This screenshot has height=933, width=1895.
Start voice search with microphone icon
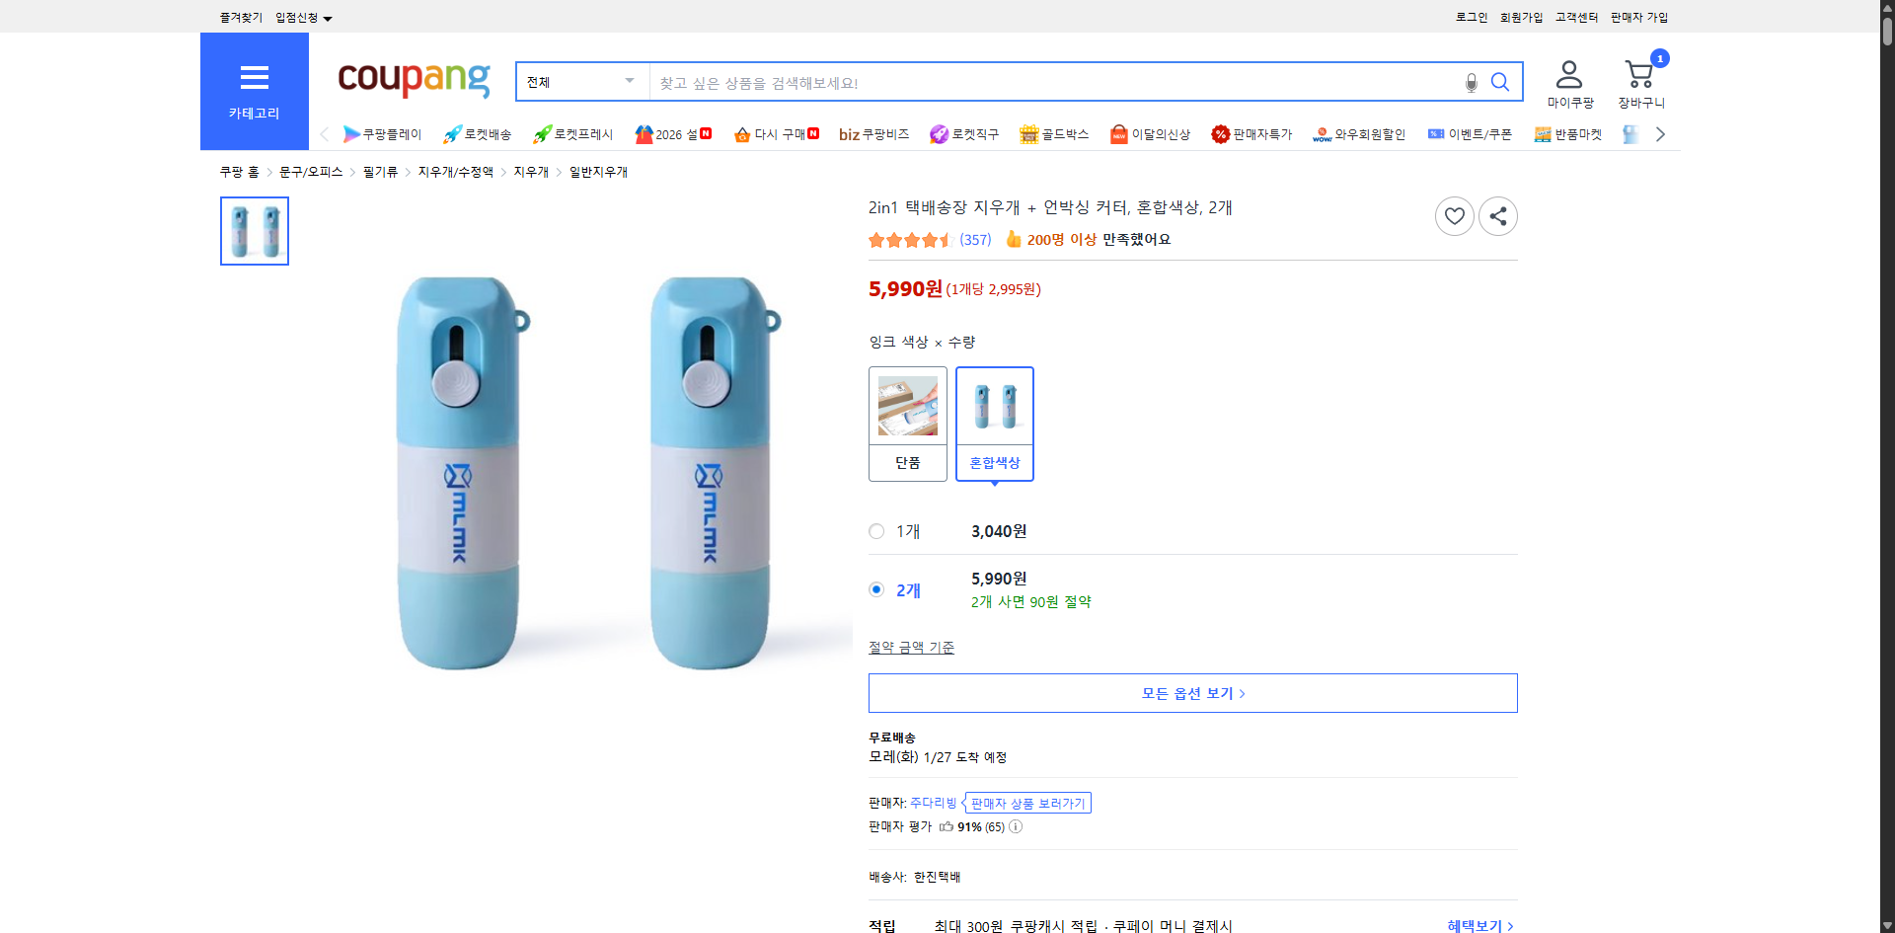tap(1470, 83)
